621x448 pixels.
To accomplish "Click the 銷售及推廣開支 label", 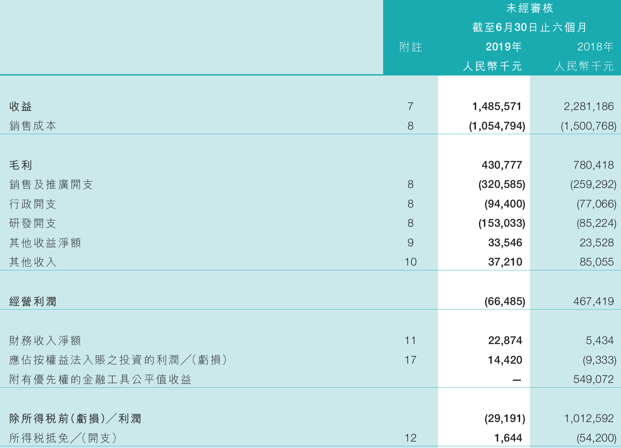I will [x=51, y=184].
